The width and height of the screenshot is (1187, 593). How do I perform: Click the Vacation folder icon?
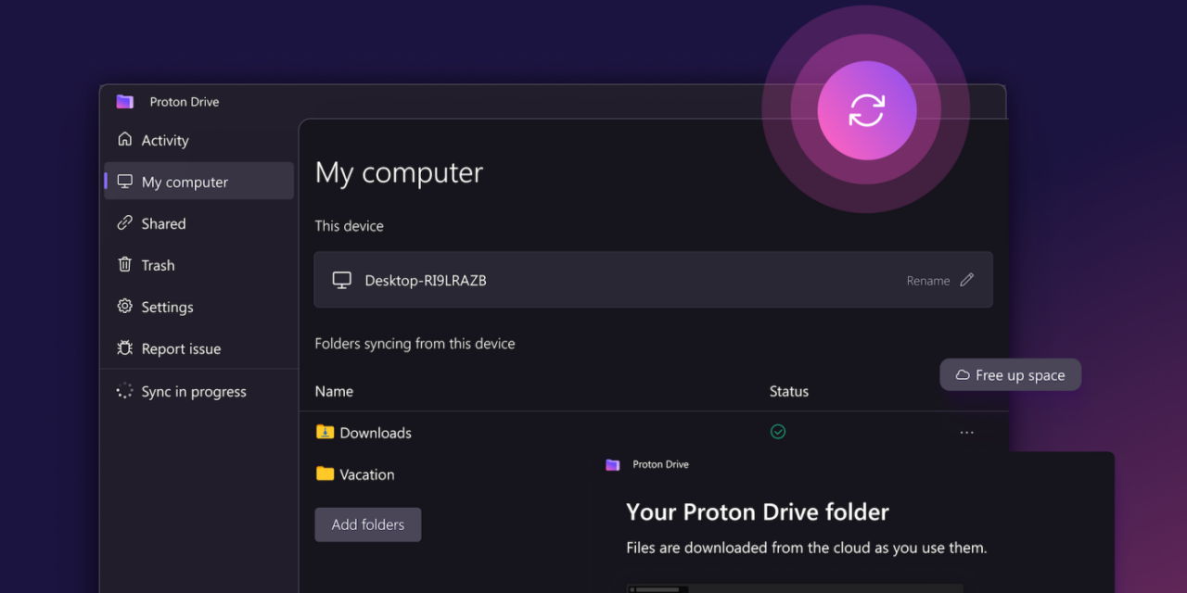pyautogui.click(x=325, y=473)
